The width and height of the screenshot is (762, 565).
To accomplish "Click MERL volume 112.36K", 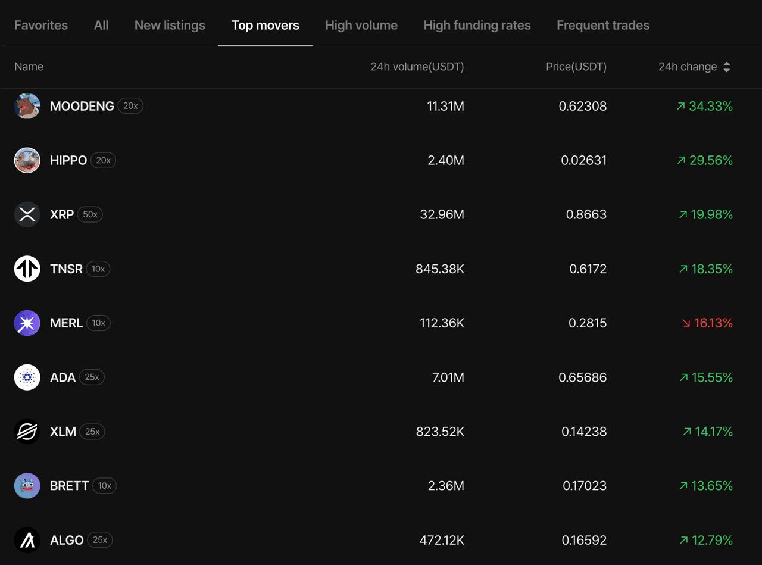I will (x=442, y=323).
